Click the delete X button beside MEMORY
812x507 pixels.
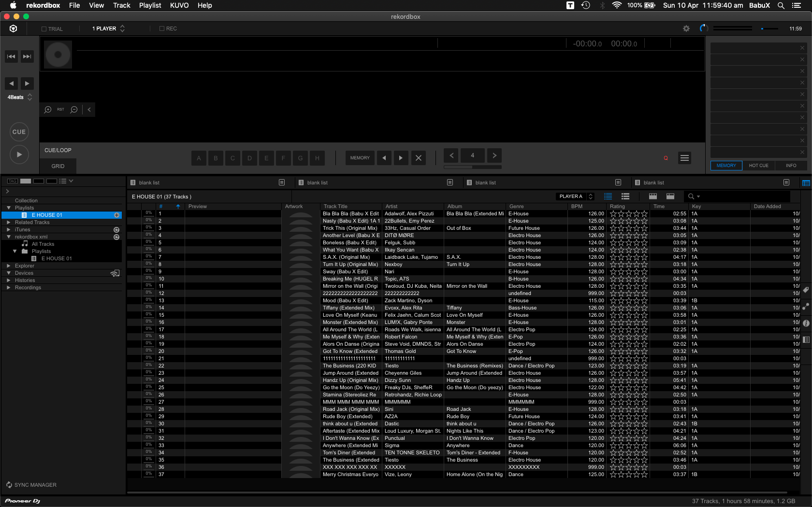tap(419, 158)
